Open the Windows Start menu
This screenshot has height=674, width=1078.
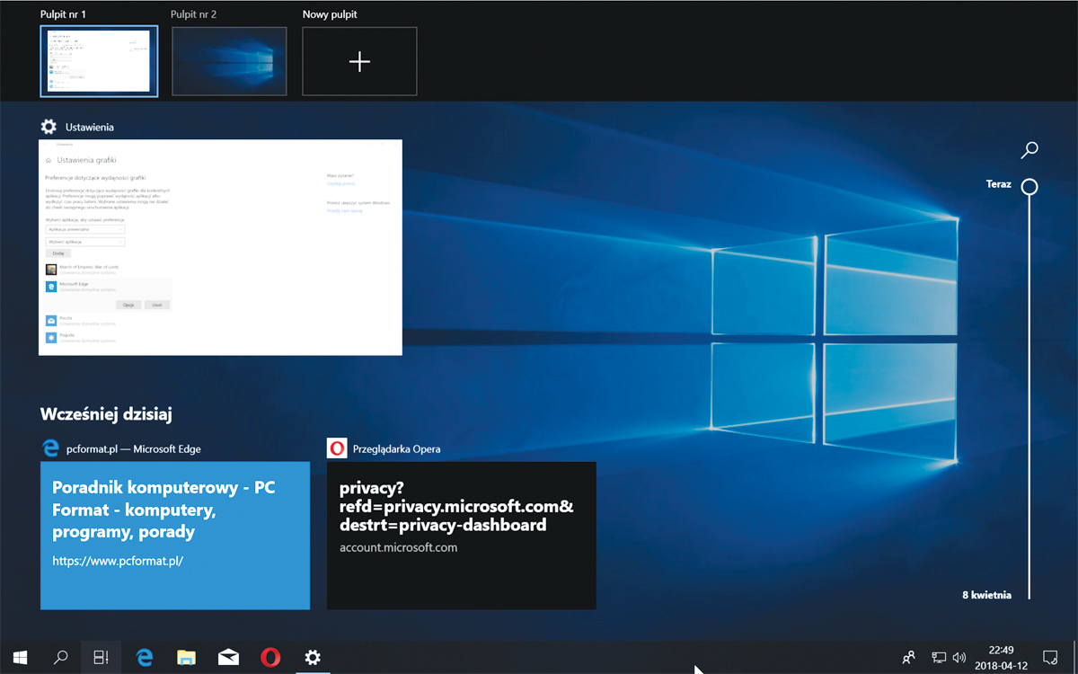coord(20,658)
